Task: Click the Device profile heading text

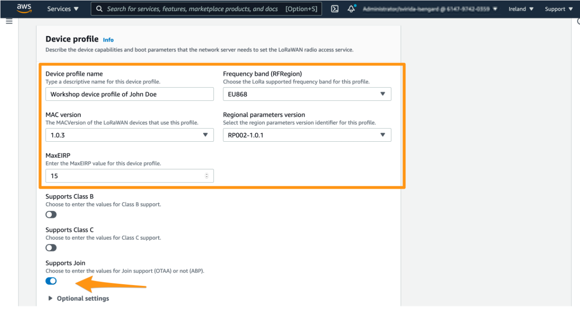Action: coord(72,39)
